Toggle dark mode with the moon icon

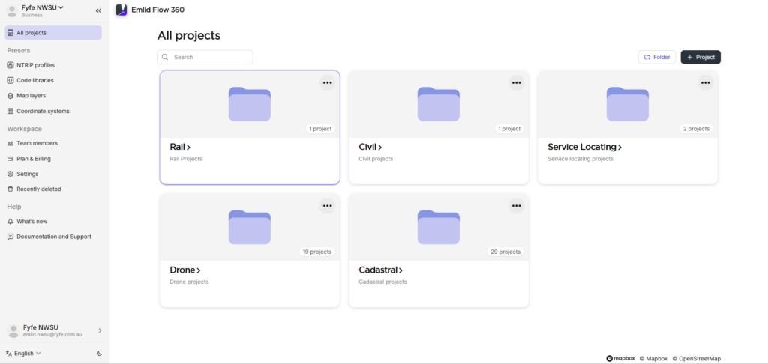coord(99,354)
